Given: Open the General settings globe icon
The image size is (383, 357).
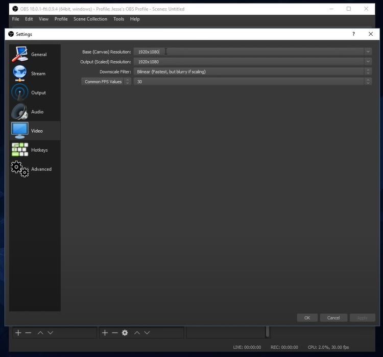Looking at the screenshot, I should (20, 54).
